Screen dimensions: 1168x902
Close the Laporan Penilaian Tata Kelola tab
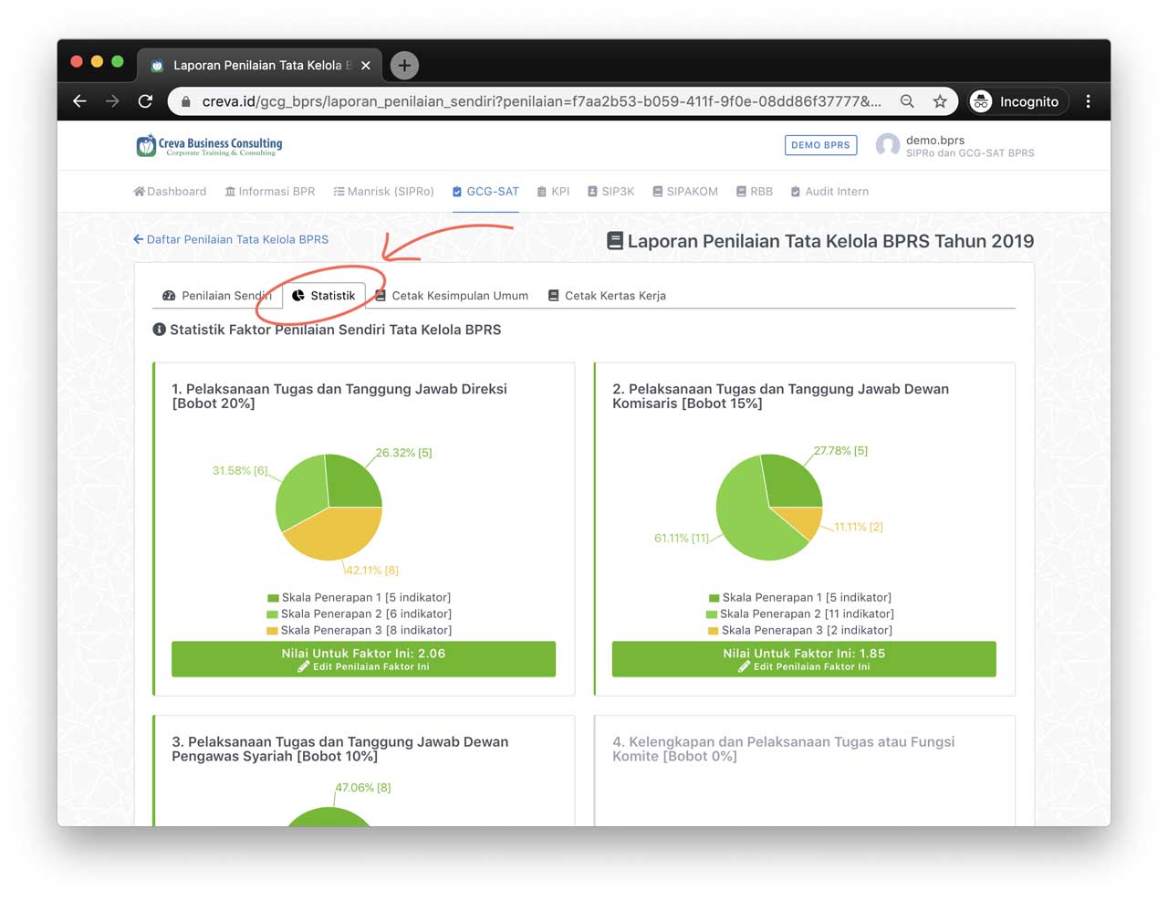[365, 66]
